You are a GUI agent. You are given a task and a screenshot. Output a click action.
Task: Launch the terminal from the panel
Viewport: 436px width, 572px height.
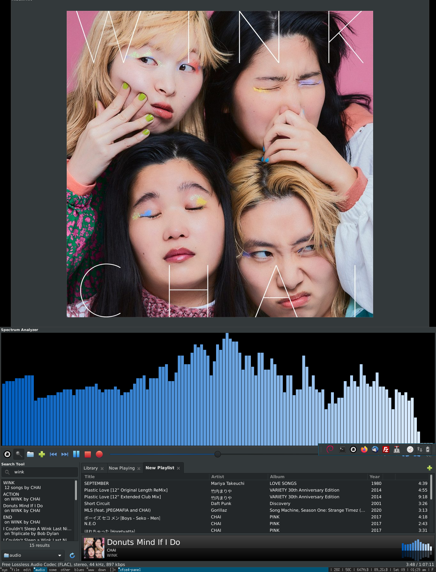click(342, 449)
